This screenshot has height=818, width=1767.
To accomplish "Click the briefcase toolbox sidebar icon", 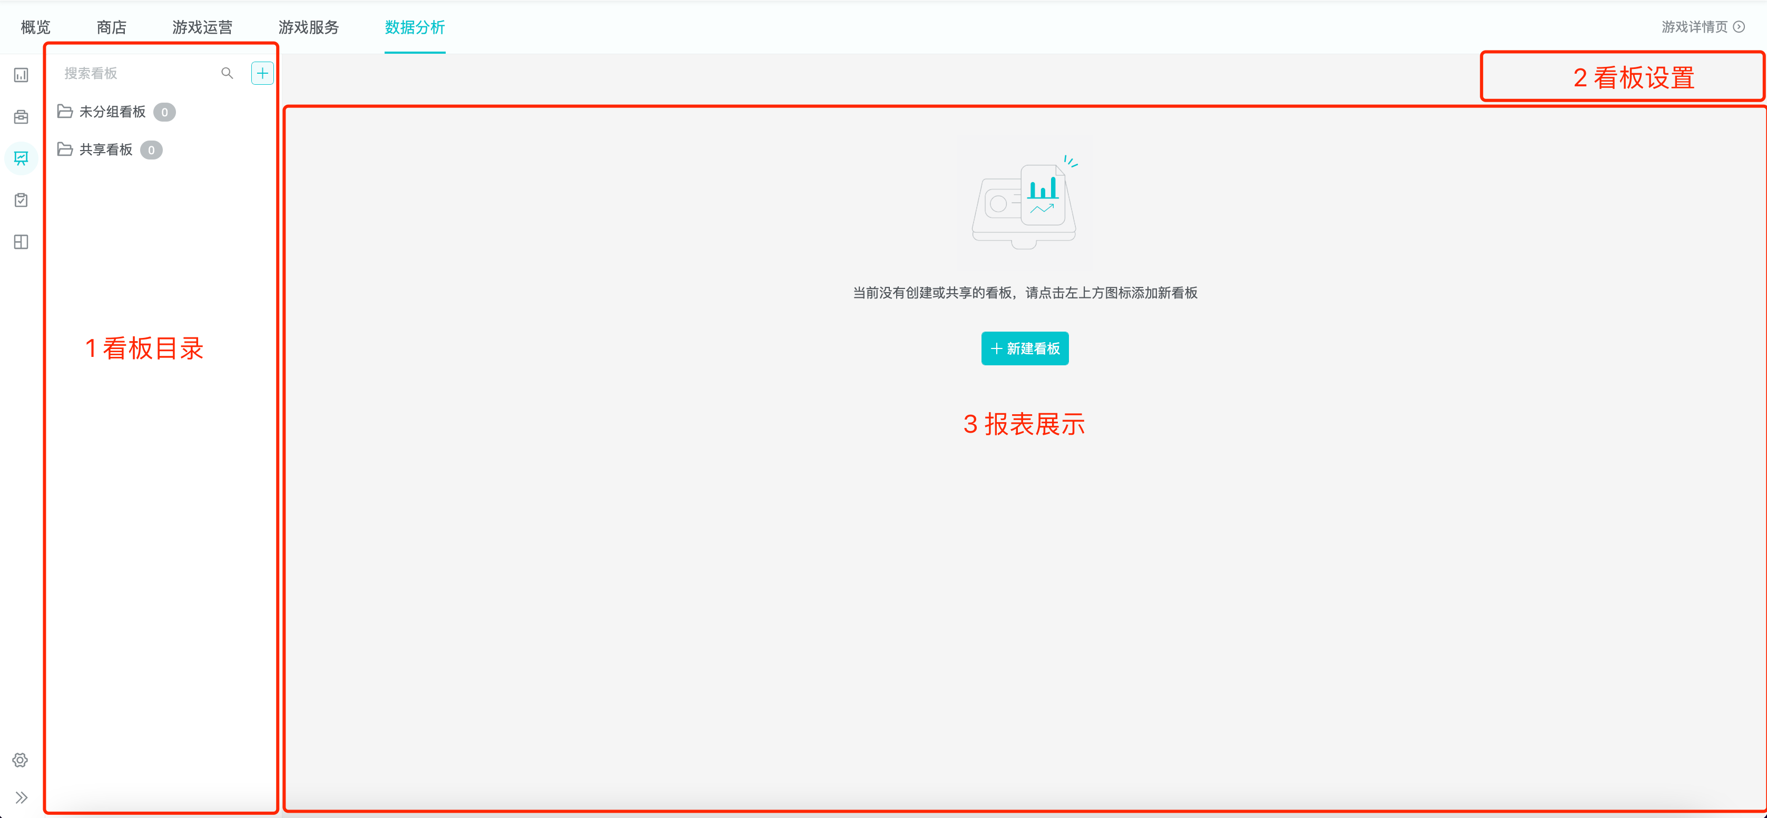I will pyautogui.click(x=21, y=116).
